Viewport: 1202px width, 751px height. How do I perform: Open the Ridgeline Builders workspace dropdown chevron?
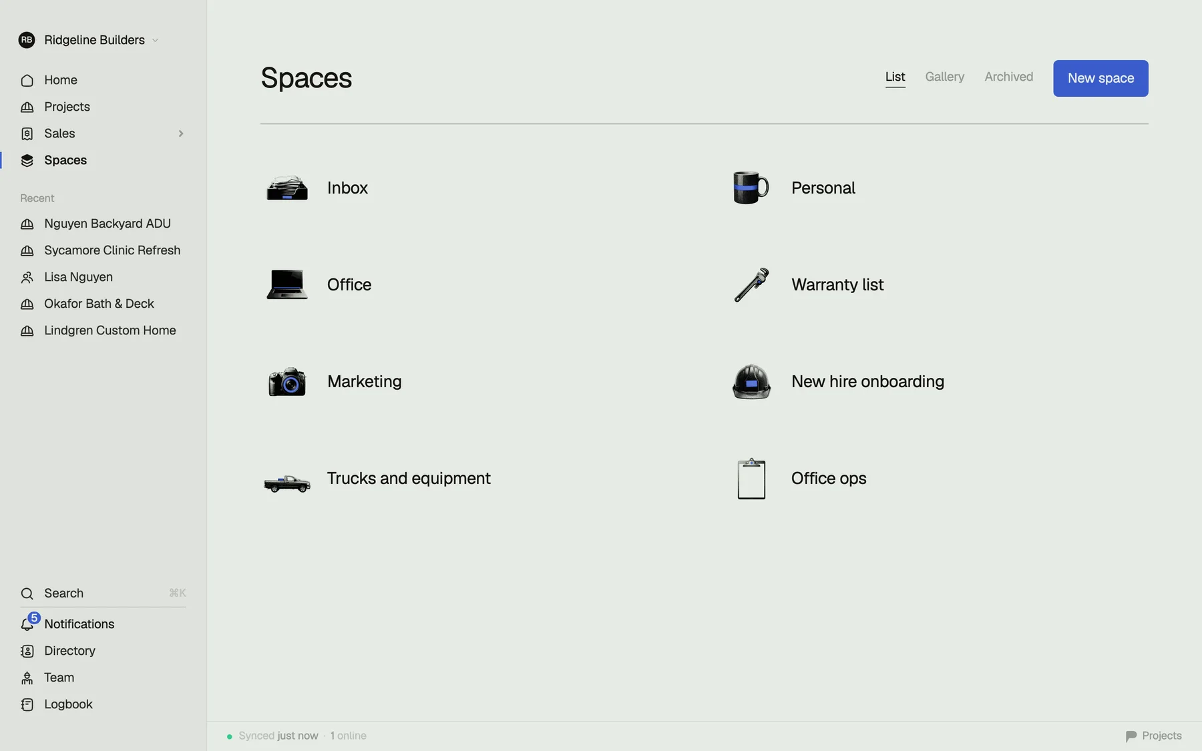tap(155, 41)
